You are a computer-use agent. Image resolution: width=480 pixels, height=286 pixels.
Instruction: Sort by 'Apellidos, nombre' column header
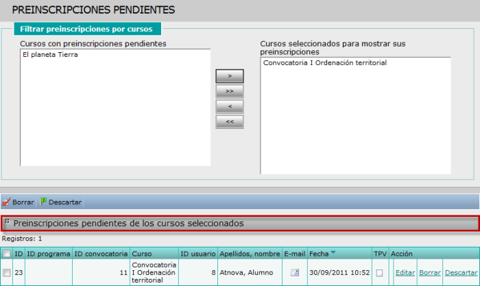tap(250, 254)
